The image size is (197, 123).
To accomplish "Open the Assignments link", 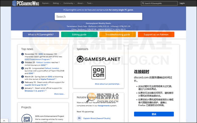I will 104,106.
